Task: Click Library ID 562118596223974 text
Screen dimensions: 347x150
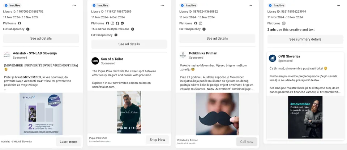Action: [287, 12]
